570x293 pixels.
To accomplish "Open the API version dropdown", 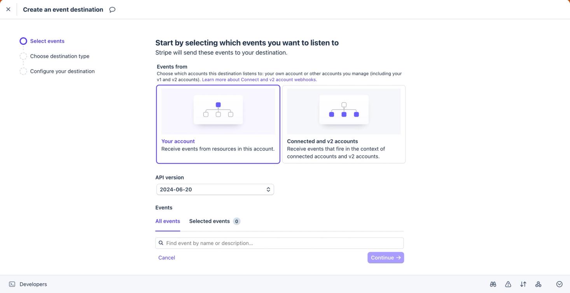I will point(215,189).
